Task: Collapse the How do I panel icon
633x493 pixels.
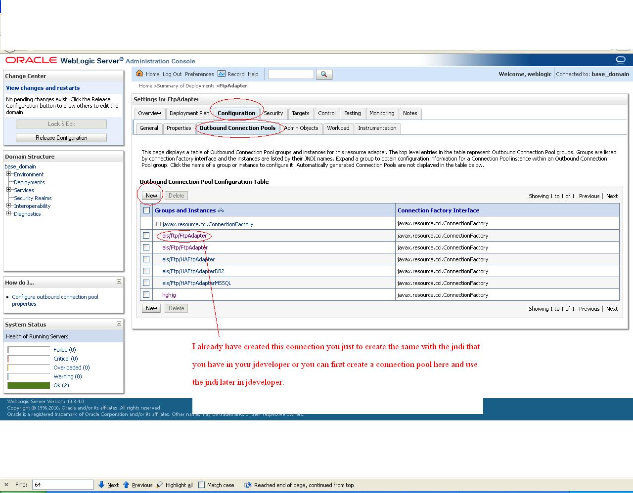Action: click(x=118, y=282)
